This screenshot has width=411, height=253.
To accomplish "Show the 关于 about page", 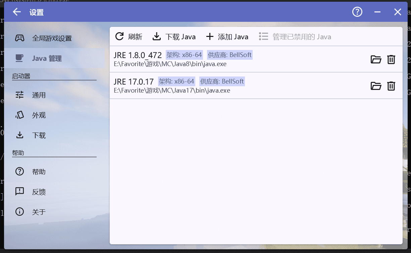I will (39, 212).
